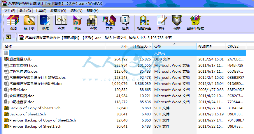
Task: Select Backup of Copy of Sheet1.Sch
Action: 35,108
